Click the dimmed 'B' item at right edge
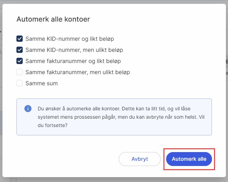The image size is (228, 182). tap(226, 62)
